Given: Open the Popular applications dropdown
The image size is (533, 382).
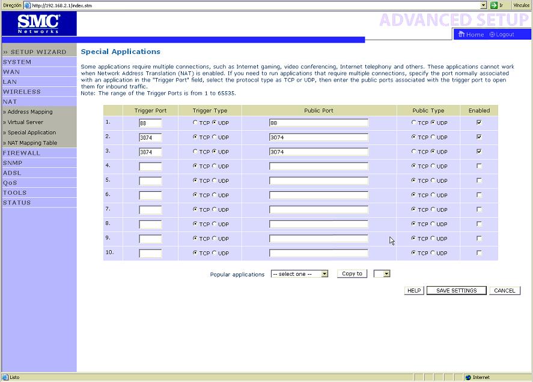Looking at the screenshot, I should (x=299, y=274).
